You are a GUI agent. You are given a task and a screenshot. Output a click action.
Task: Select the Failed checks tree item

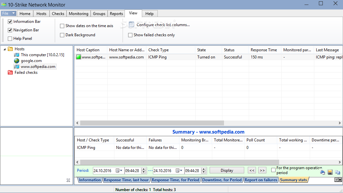(26, 72)
